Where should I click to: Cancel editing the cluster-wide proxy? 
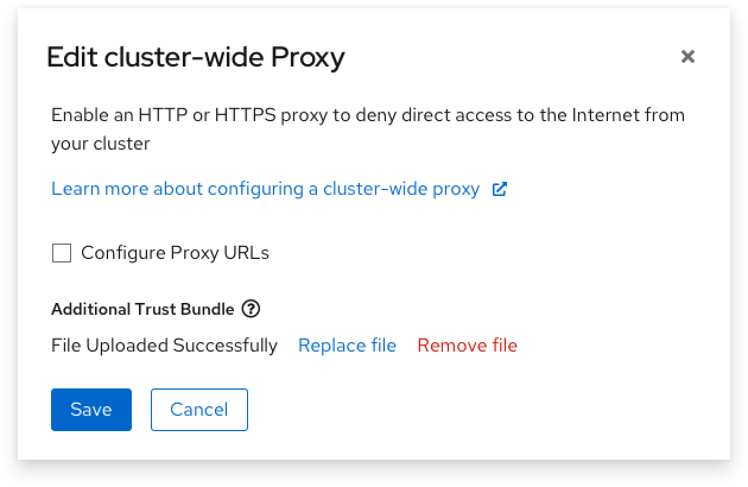[199, 410]
